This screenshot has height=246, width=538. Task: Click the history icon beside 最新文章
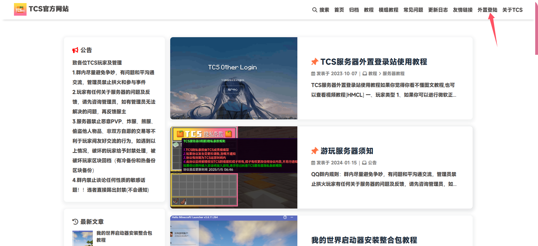75,222
